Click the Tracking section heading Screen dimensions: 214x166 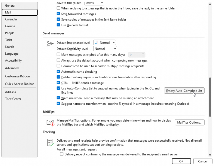point(49,132)
